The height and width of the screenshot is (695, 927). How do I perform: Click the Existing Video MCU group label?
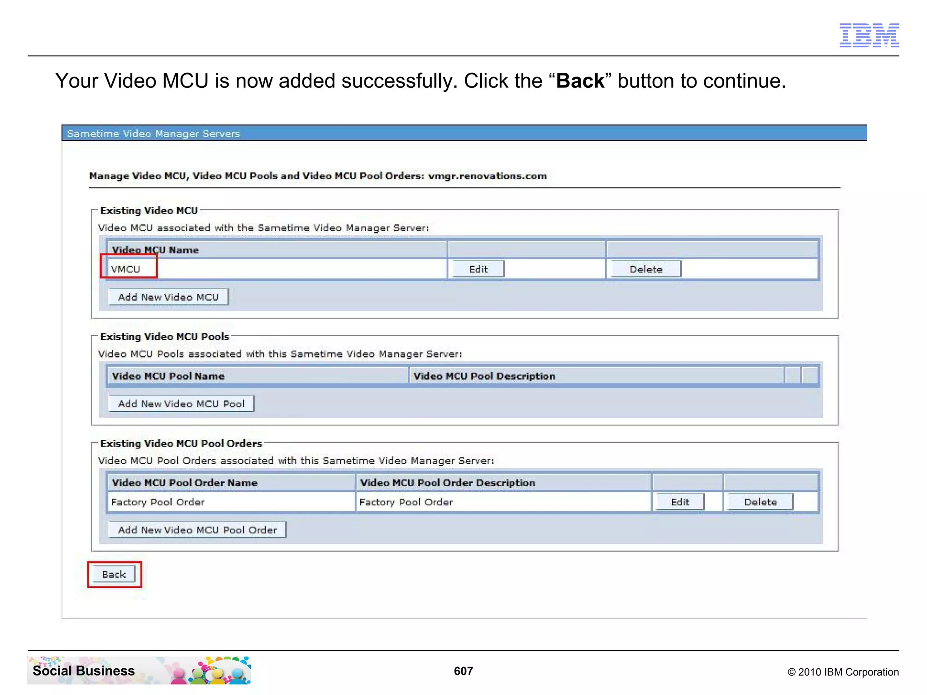149,211
